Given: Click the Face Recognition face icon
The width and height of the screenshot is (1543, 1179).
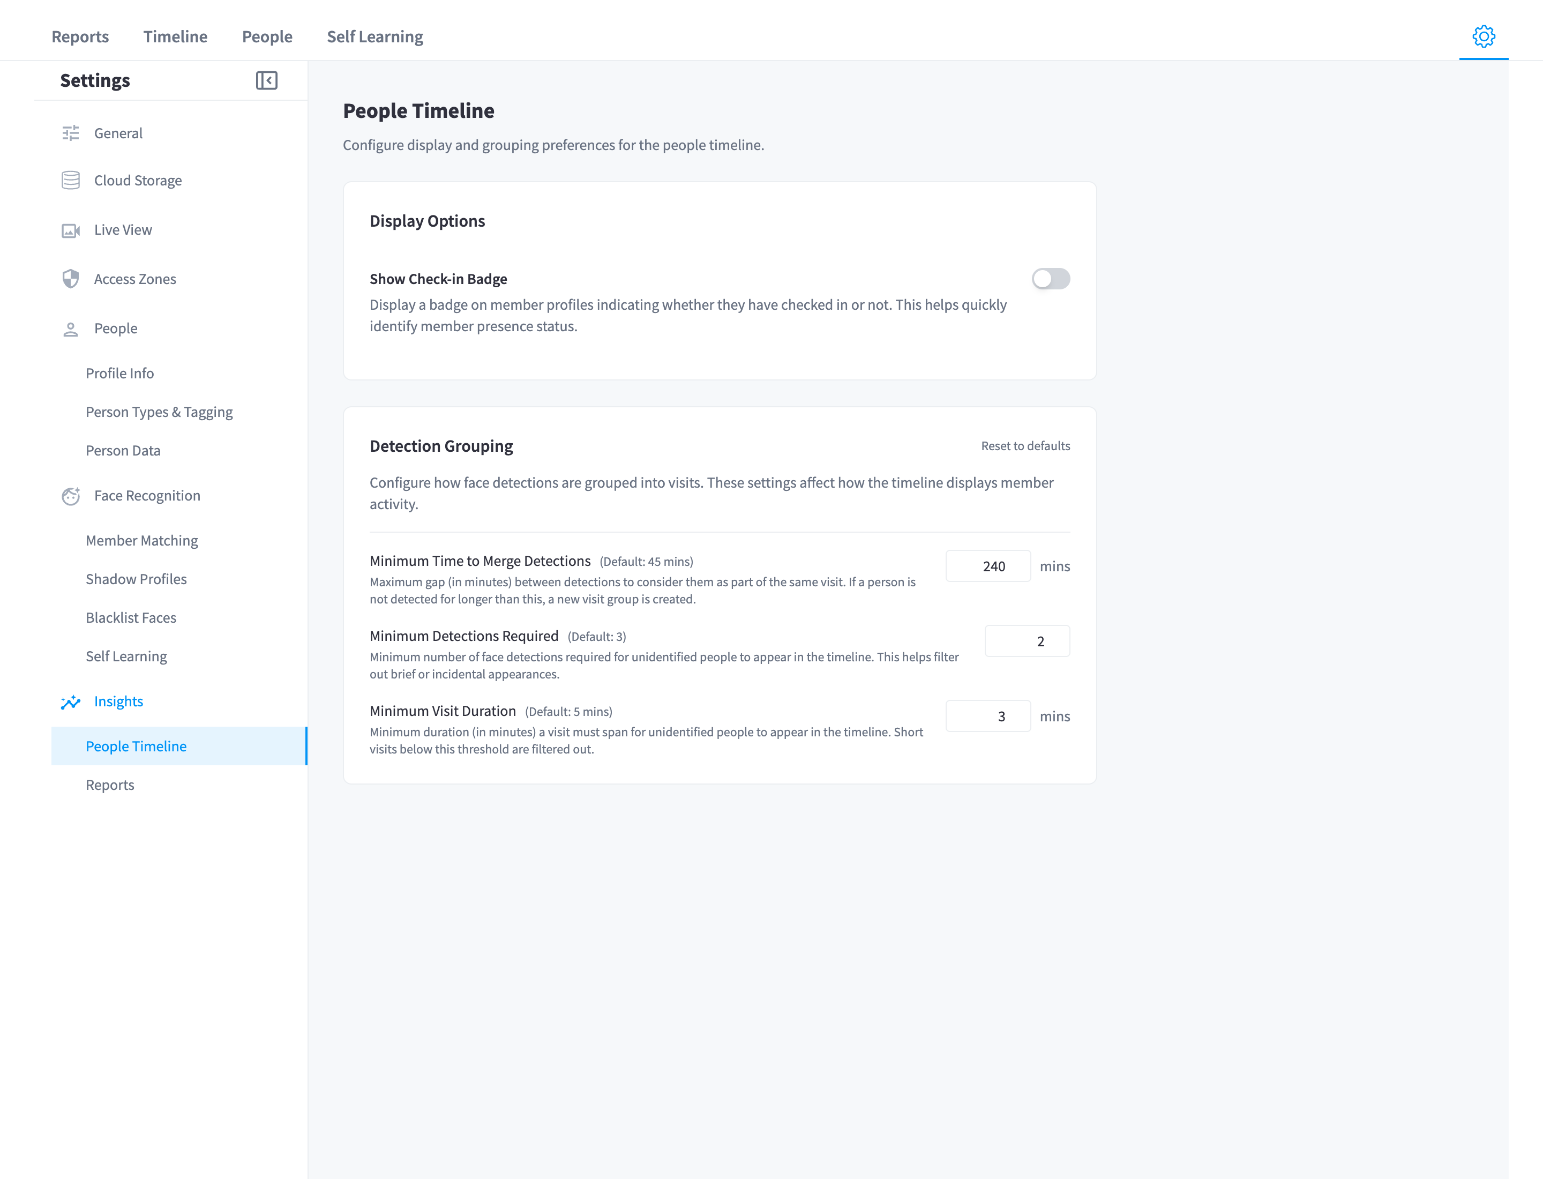Looking at the screenshot, I should tap(71, 496).
